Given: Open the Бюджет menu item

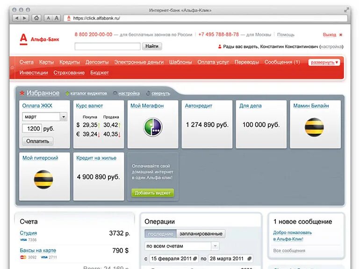Looking at the screenshot, I should pos(100,73).
